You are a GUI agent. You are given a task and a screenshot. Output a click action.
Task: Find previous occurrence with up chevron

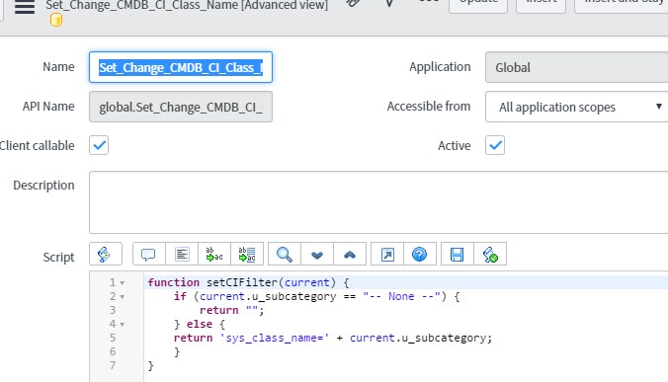tap(350, 254)
